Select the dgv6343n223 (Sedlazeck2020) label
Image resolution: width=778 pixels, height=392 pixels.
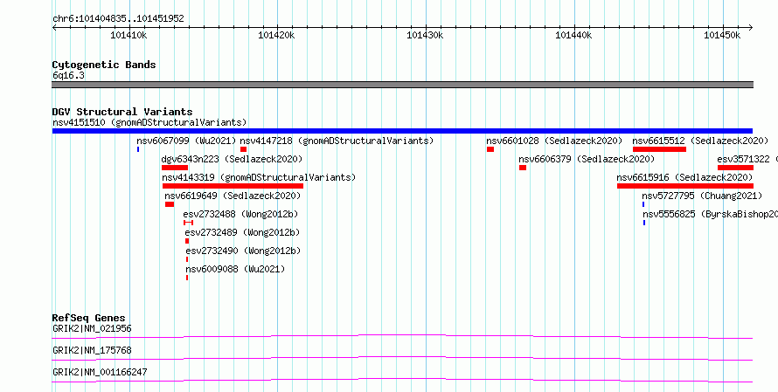[232, 159]
